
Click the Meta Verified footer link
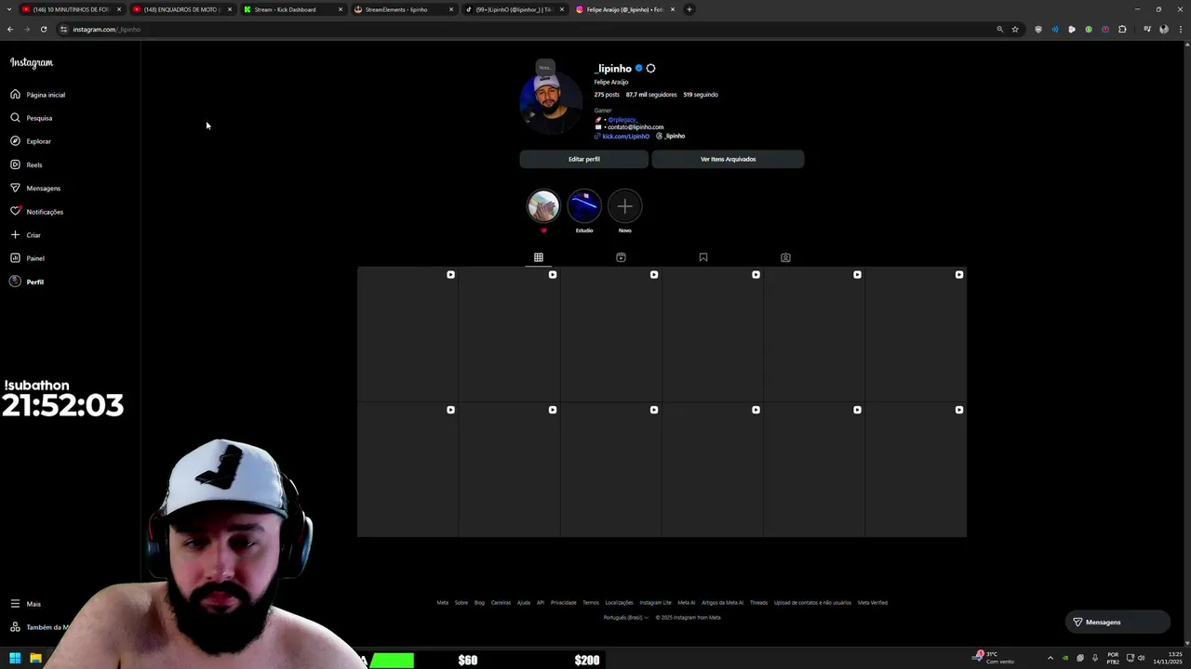pyautogui.click(x=873, y=603)
